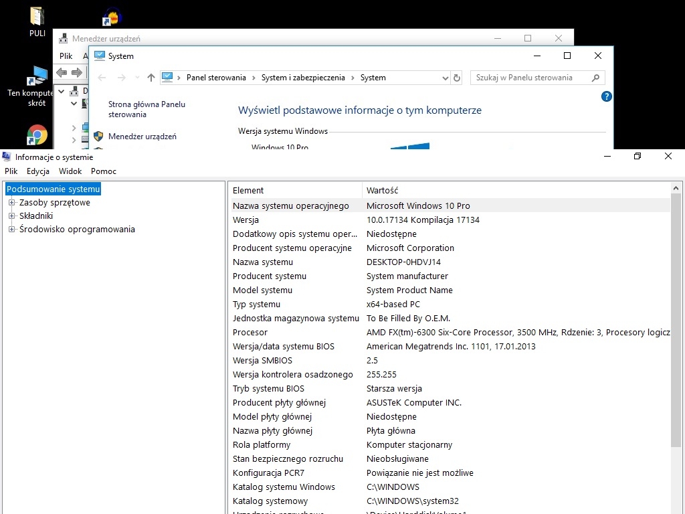685x514 pixels.
Task: Select the Środowisko oprogramowania tree item label
Action: click(77, 230)
